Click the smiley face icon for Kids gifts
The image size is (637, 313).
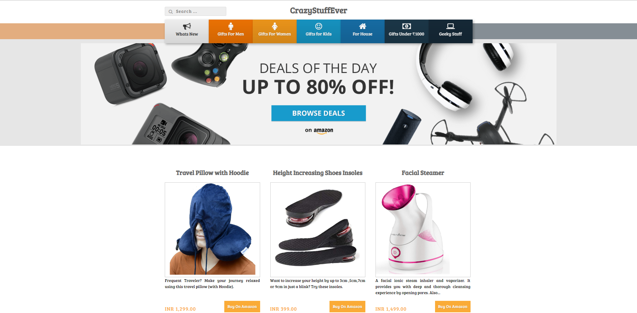coord(319,26)
